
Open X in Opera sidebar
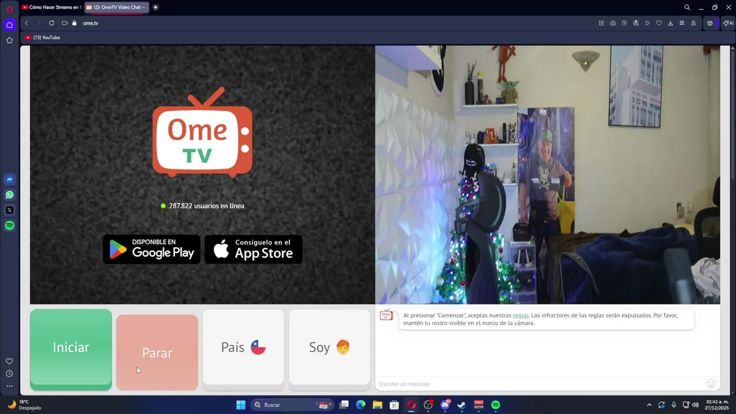tap(9, 210)
